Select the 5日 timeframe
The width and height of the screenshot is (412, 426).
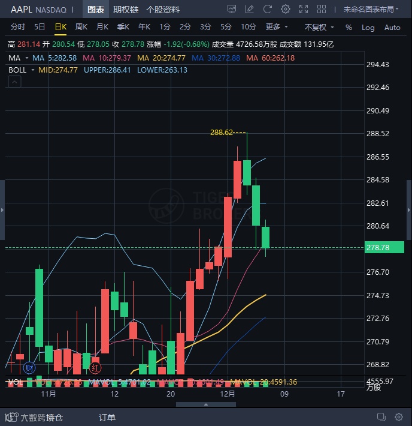pyautogui.click(x=40, y=27)
